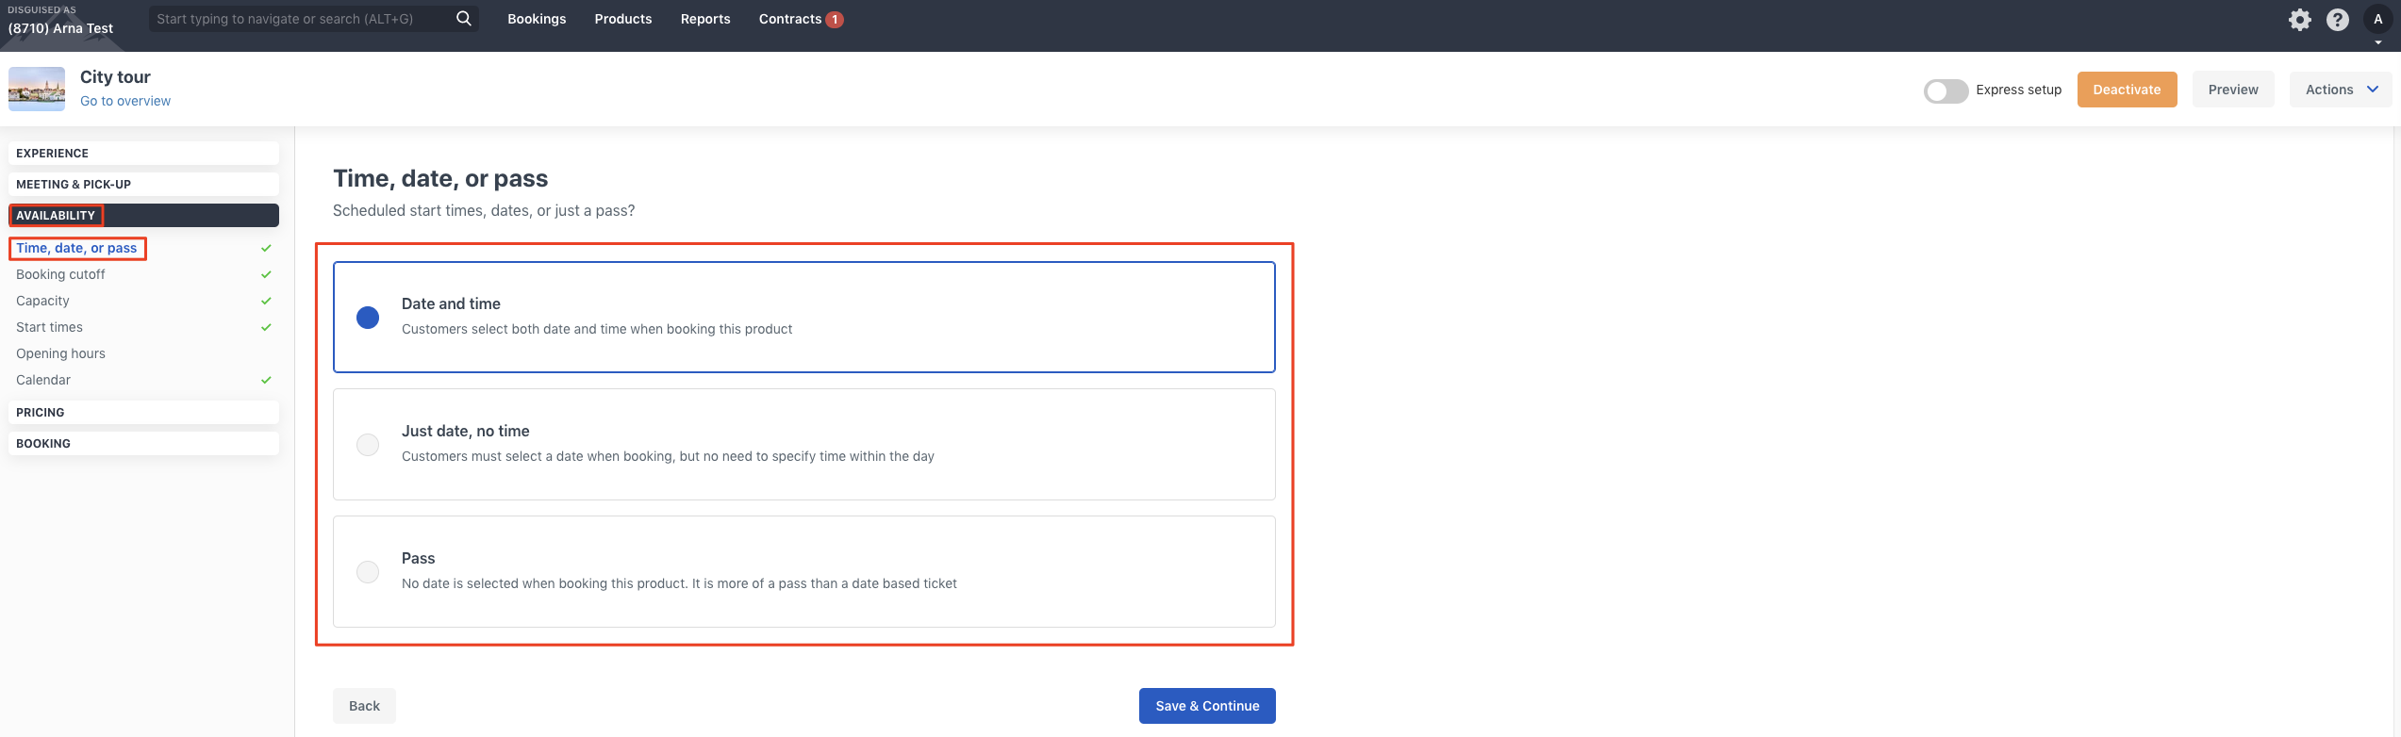Click Save & Continue
This screenshot has height=737, width=2401.
tap(1207, 706)
